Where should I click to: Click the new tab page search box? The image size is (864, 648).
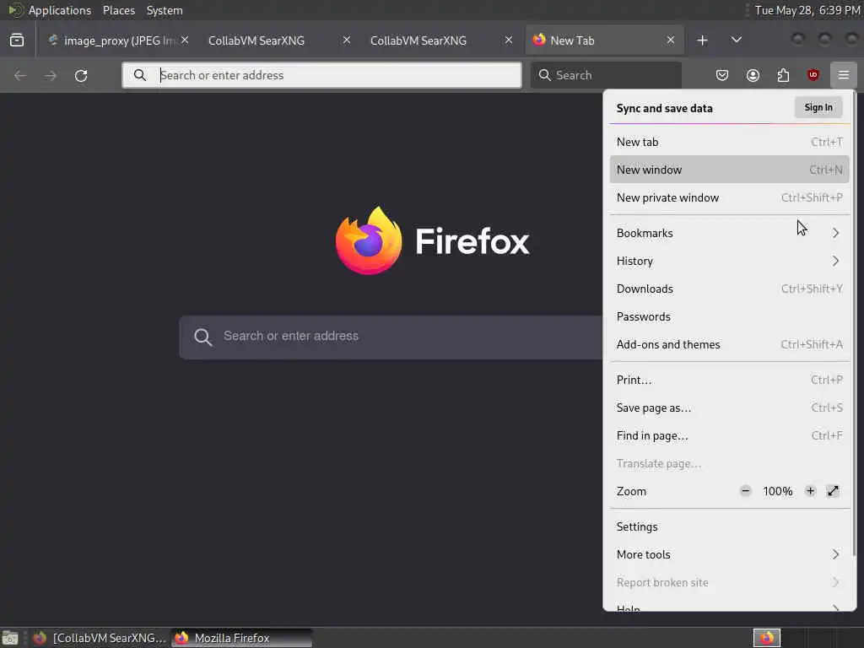pyautogui.click(x=391, y=337)
